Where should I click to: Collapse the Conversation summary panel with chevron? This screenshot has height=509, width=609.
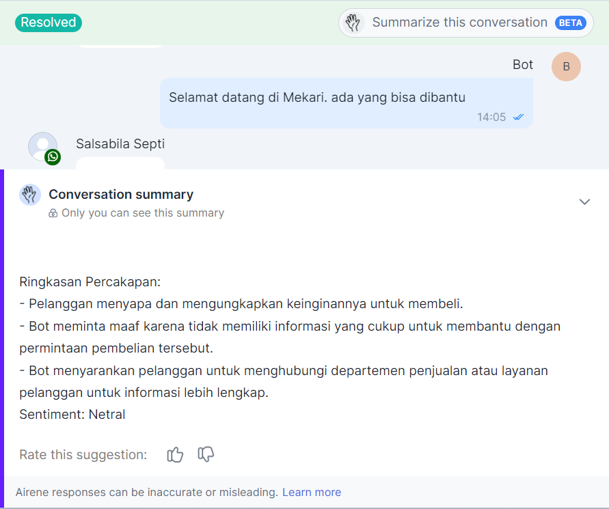584,202
